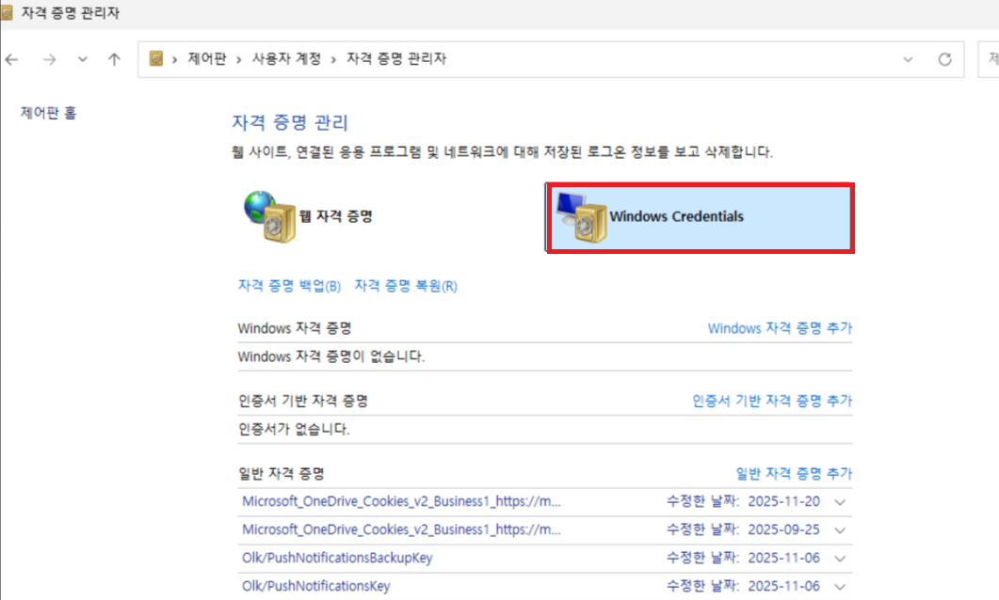Click 자격 증명 관리 heading
Image resolution: width=999 pixels, height=600 pixels.
290,122
